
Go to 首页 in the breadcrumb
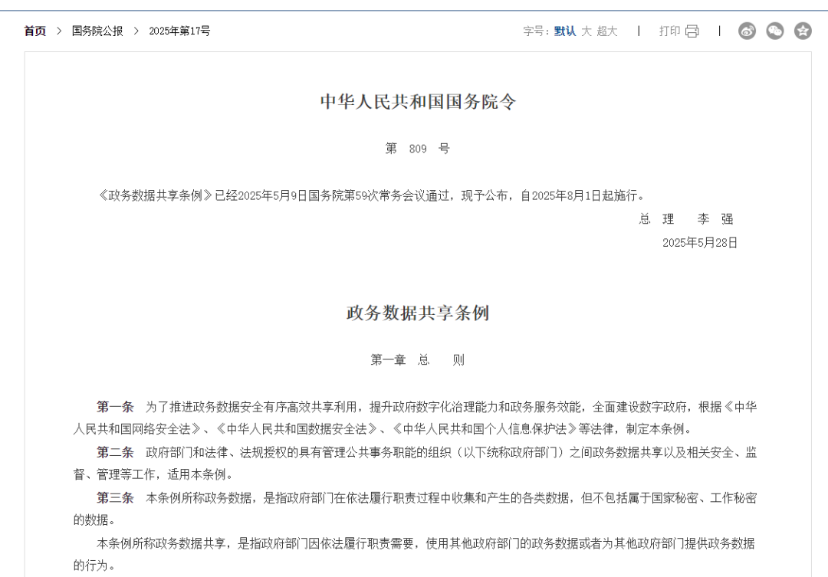(34, 31)
